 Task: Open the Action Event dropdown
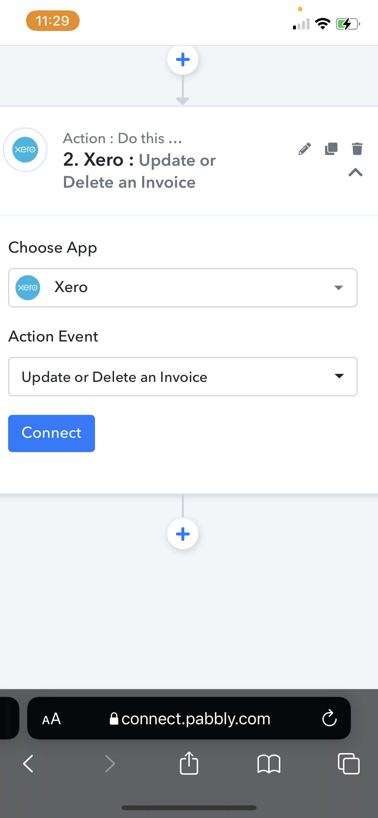(183, 377)
